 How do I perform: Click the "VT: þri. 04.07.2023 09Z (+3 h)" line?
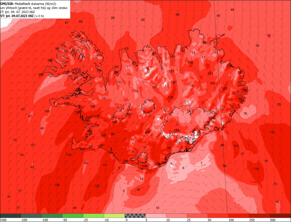tap(22, 16)
